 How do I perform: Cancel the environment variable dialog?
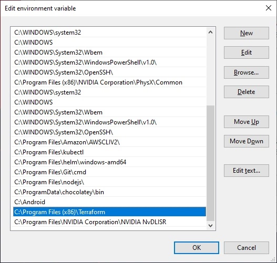(x=247, y=248)
